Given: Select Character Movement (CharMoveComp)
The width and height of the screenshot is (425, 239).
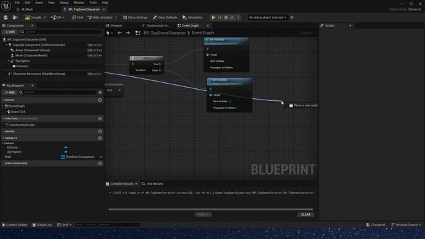Looking at the screenshot, I should coord(39,74).
